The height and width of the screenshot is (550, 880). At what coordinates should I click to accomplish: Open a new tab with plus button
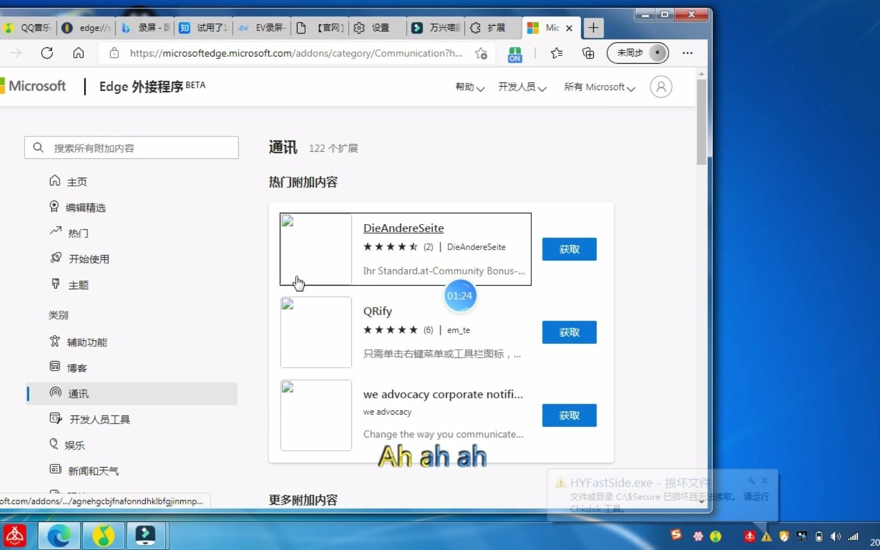pyautogui.click(x=593, y=28)
